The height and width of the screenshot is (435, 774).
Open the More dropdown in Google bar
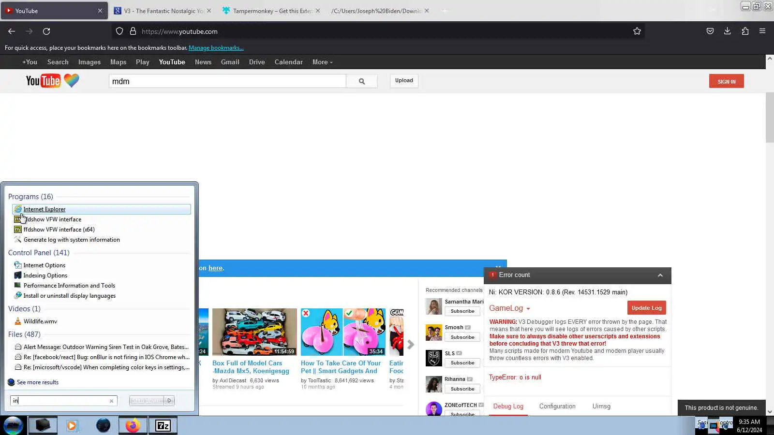click(322, 62)
